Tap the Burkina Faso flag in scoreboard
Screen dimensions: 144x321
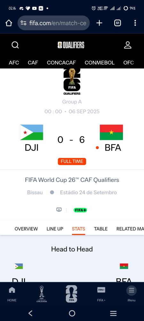pyautogui.click(x=111, y=132)
